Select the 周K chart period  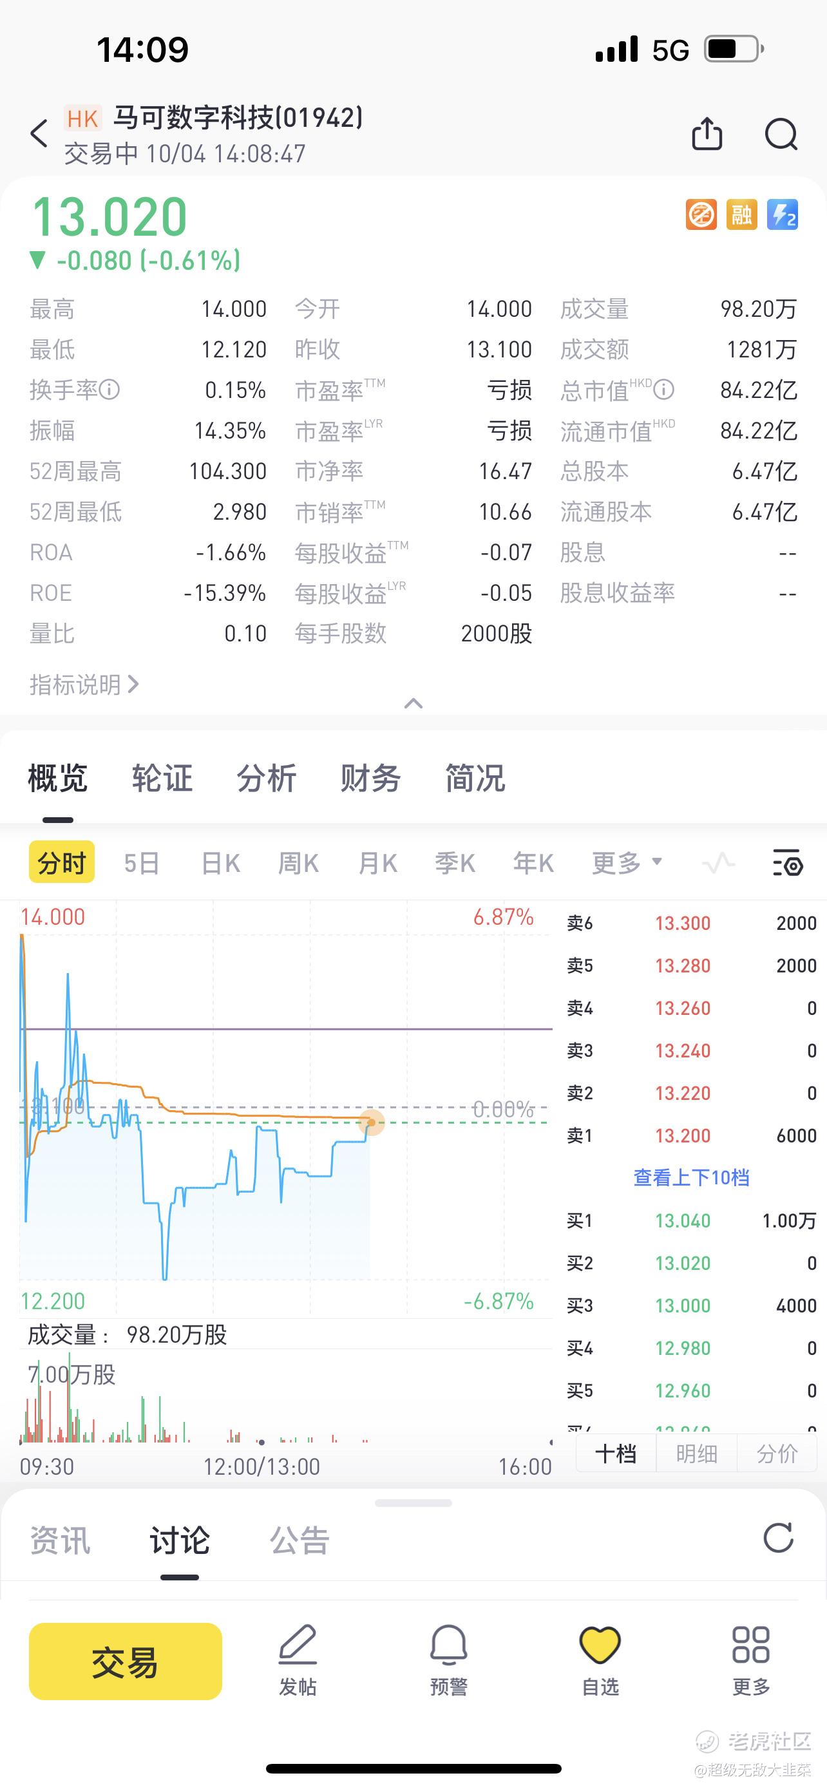point(298,863)
